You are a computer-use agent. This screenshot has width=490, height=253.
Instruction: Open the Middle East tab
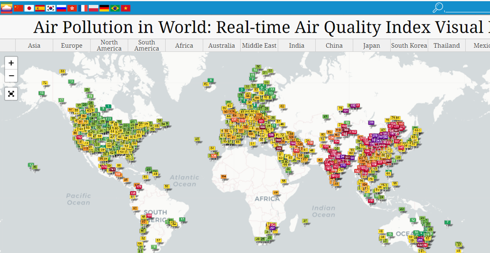click(259, 45)
